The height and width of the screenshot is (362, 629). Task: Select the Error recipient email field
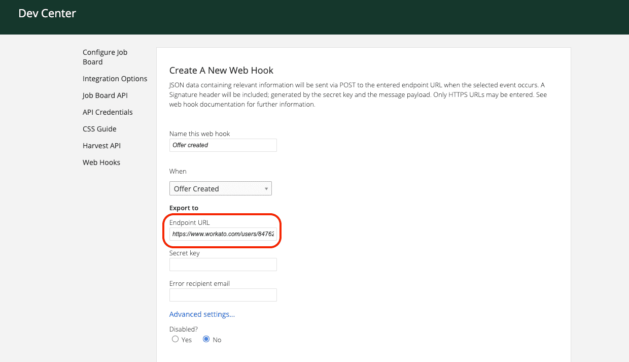[x=223, y=294]
